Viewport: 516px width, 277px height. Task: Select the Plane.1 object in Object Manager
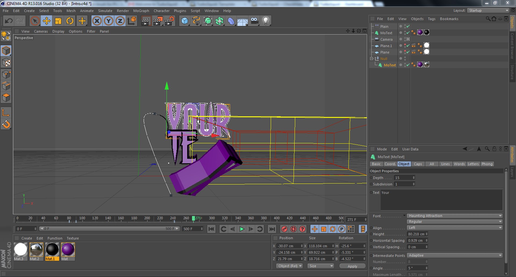pos(386,46)
